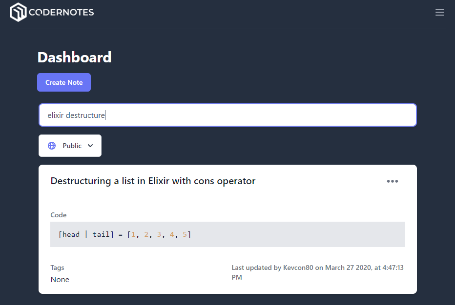Focus the note search input field

click(x=227, y=115)
